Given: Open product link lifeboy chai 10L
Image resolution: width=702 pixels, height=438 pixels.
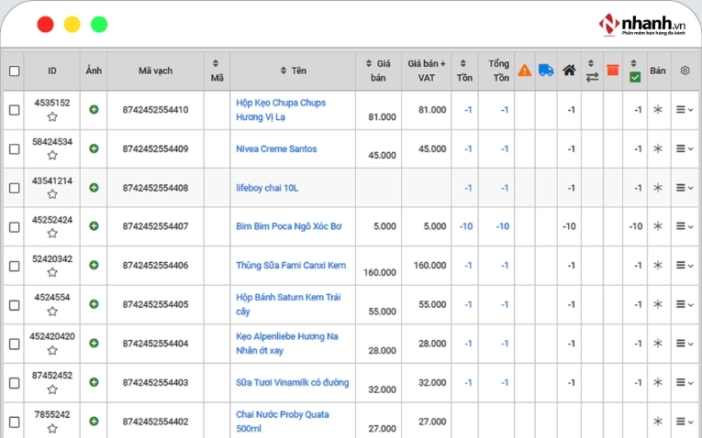Looking at the screenshot, I should point(267,188).
